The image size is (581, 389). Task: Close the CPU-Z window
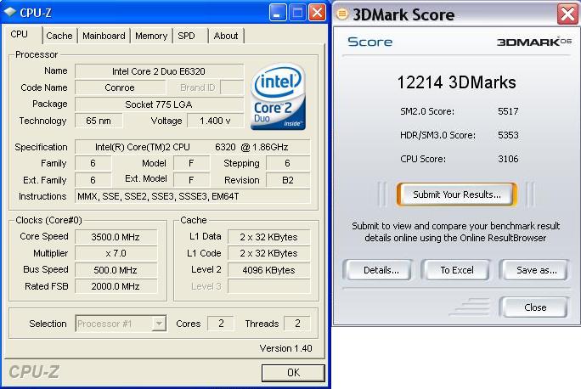point(317,13)
